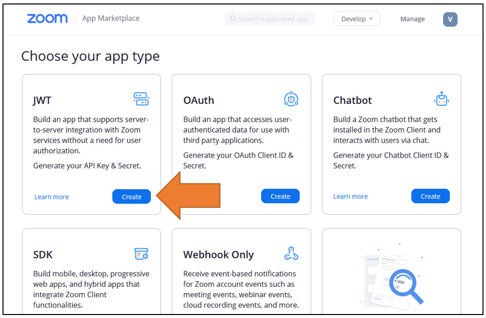Viewport: 486px width, 318px height.
Task: Click the JWT server icon
Action: click(141, 99)
